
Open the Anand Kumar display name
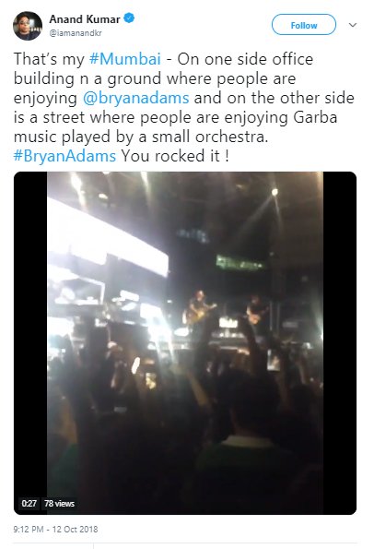tap(85, 18)
